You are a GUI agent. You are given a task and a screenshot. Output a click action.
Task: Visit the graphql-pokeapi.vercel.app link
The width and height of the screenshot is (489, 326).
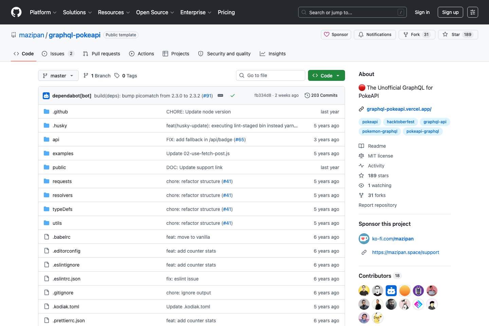coord(399,109)
